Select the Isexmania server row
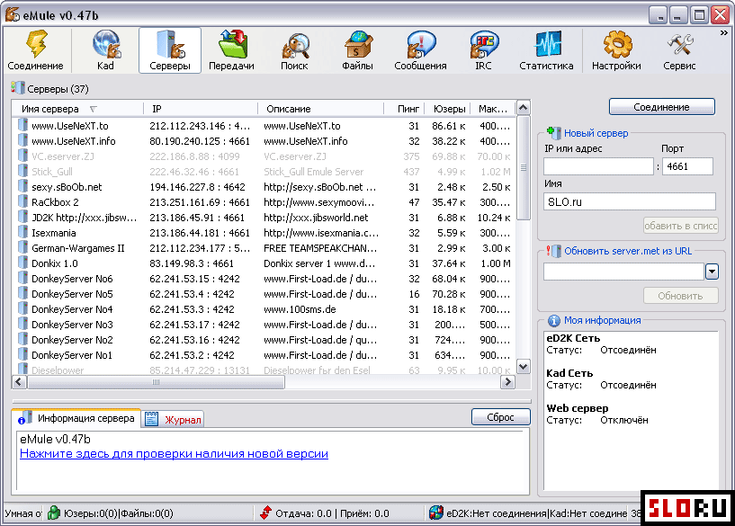The width and height of the screenshot is (735, 526). tap(264, 233)
